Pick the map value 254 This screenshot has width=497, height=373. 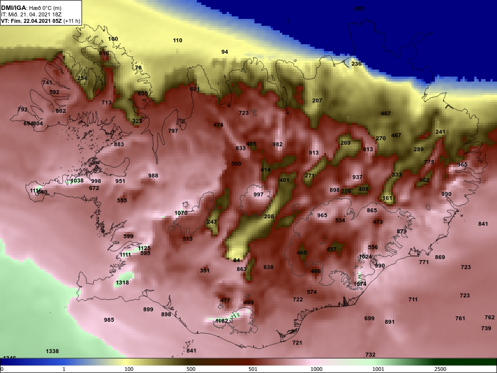pyautogui.click(x=82, y=78)
